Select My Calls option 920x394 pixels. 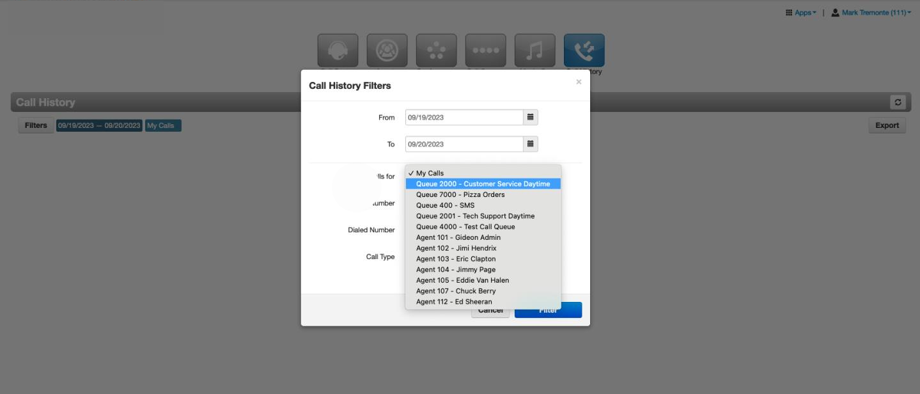tap(483, 173)
